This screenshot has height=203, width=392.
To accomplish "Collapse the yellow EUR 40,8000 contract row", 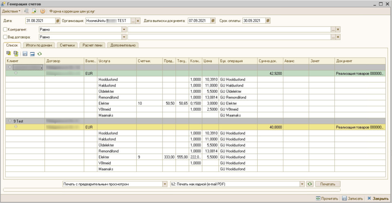I will click(x=16, y=127).
